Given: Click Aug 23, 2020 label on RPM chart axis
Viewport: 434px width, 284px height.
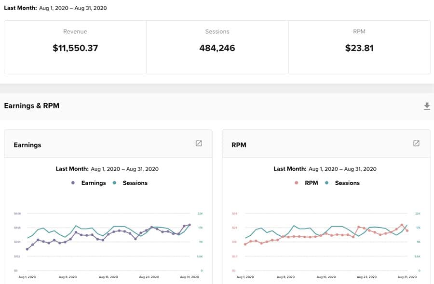Looking at the screenshot, I should tap(367, 277).
